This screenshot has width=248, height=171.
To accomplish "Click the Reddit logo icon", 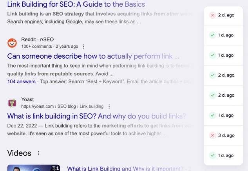I will coord(12,43).
